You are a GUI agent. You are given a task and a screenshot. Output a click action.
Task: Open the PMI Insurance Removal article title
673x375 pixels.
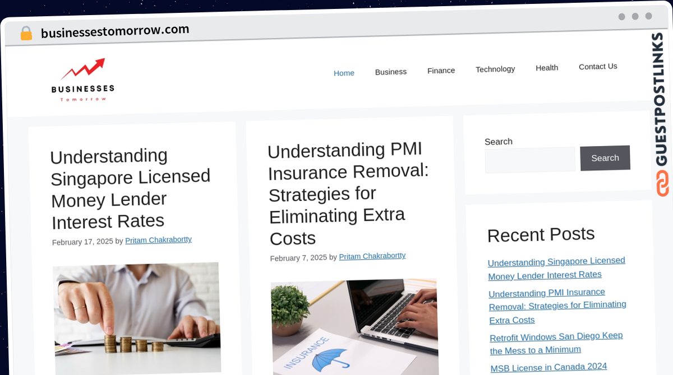[x=348, y=194]
